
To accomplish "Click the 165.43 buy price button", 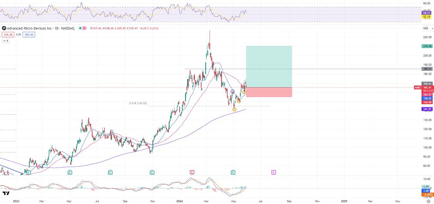I will (29, 35).
